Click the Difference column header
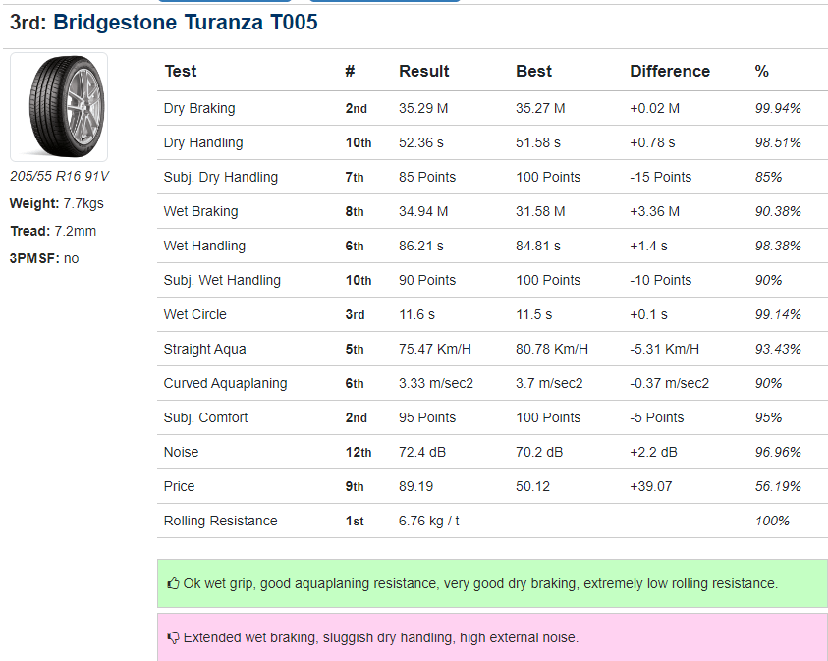 [669, 71]
